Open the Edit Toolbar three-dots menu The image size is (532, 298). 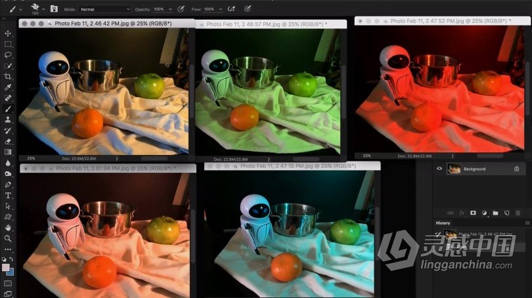pos(8,249)
